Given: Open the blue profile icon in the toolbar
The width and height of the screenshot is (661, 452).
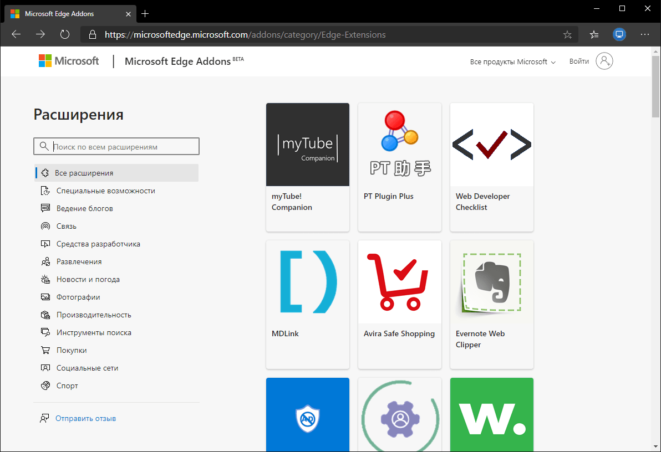Looking at the screenshot, I should (x=619, y=34).
